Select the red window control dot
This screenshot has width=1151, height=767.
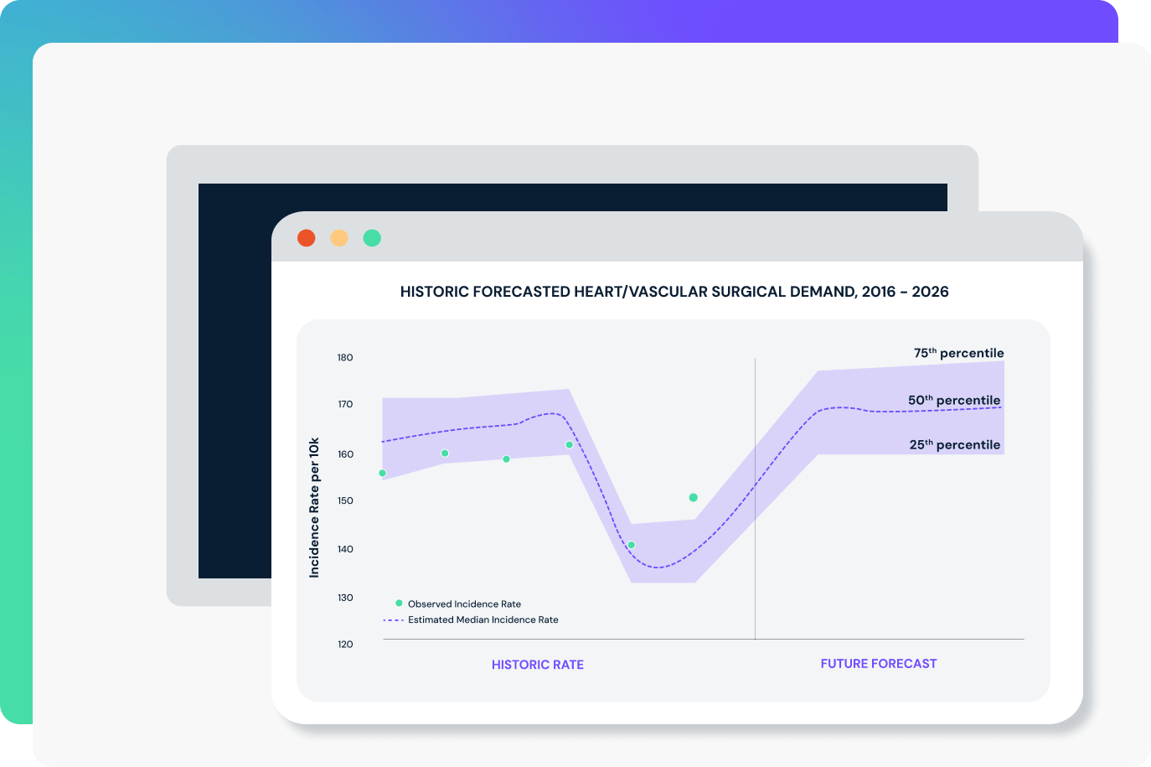click(x=307, y=238)
